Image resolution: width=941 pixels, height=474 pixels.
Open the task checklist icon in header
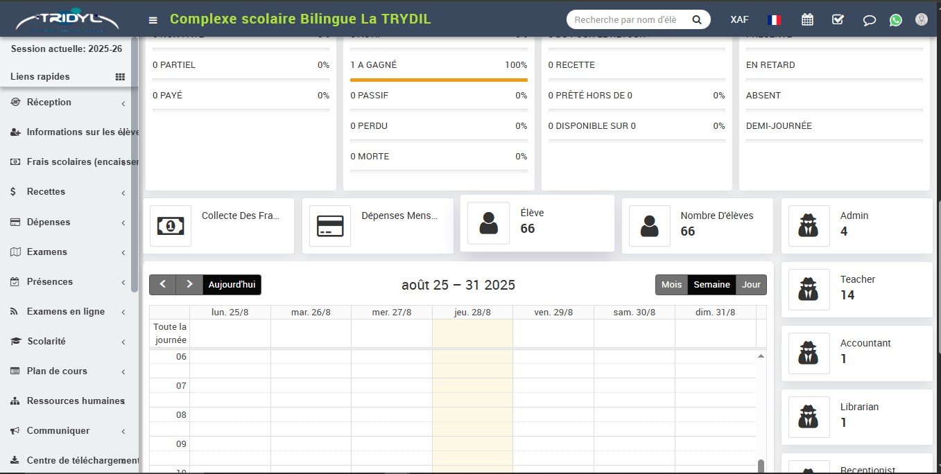pos(838,19)
